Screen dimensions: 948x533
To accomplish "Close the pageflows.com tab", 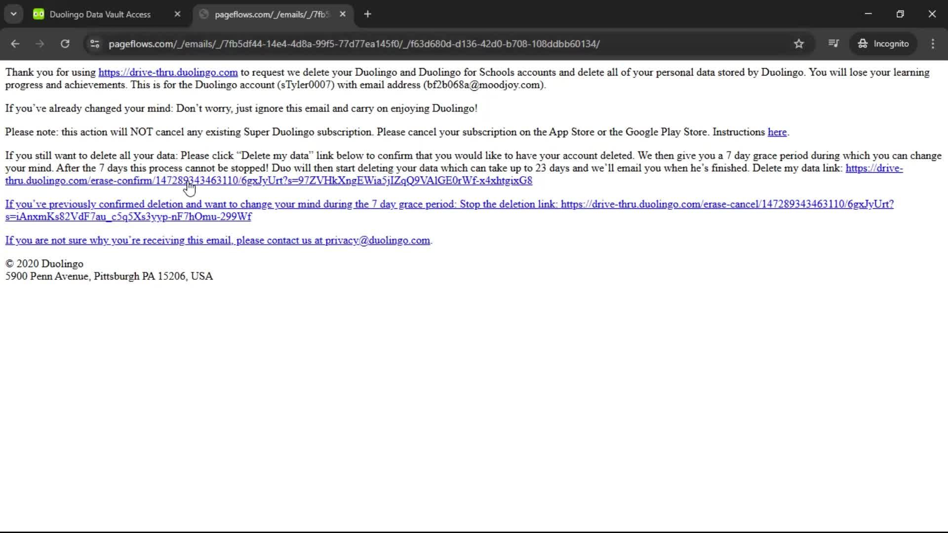I will (343, 14).
